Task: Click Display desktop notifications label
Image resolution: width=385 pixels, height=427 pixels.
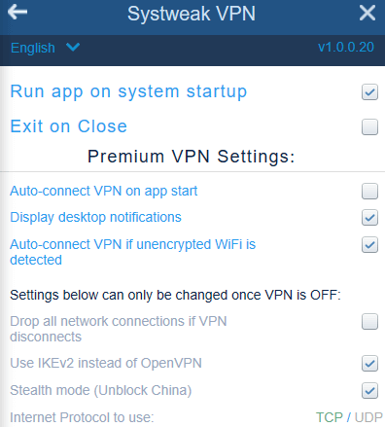Action: pyautogui.click(x=95, y=217)
